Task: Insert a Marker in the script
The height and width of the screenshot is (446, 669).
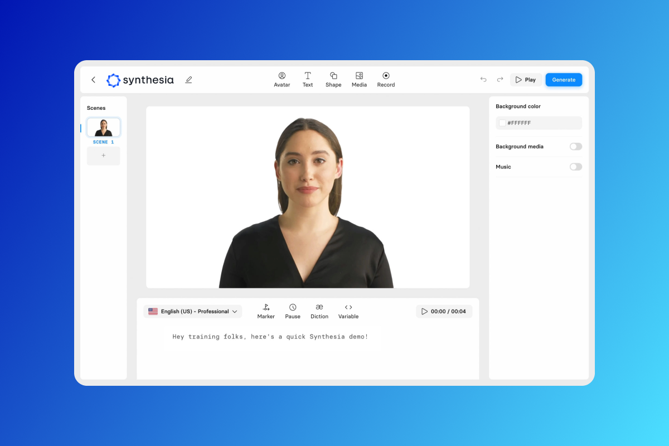Action: [266, 311]
